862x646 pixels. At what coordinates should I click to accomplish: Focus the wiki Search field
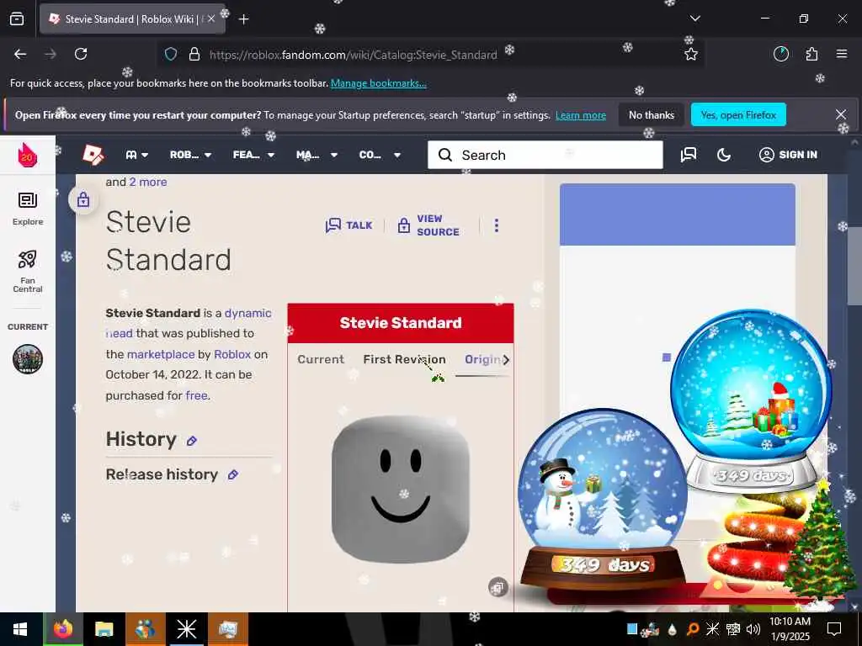coord(545,155)
